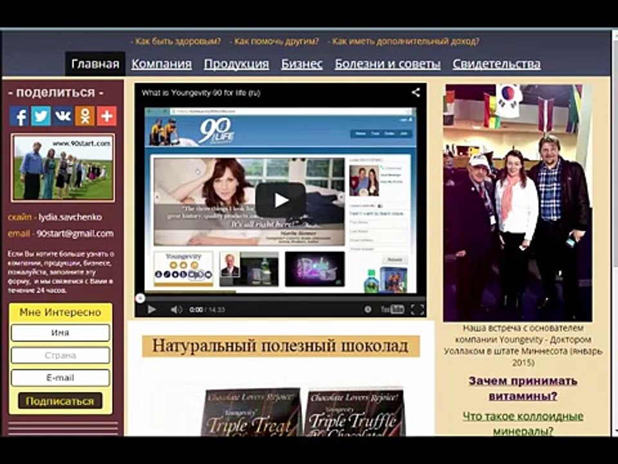Click the video progress bar handle

[x=140, y=298]
